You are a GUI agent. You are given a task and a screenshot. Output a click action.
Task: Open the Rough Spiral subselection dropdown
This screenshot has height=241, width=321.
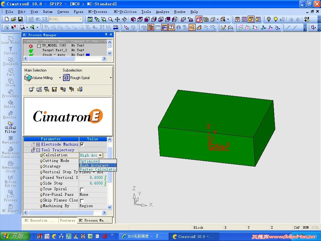coord(111,78)
